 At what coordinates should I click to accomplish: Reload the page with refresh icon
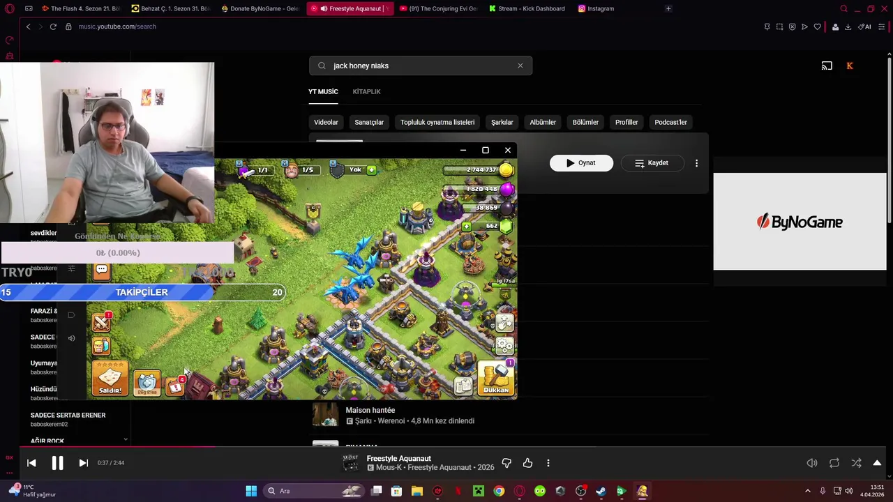[x=52, y=26]
